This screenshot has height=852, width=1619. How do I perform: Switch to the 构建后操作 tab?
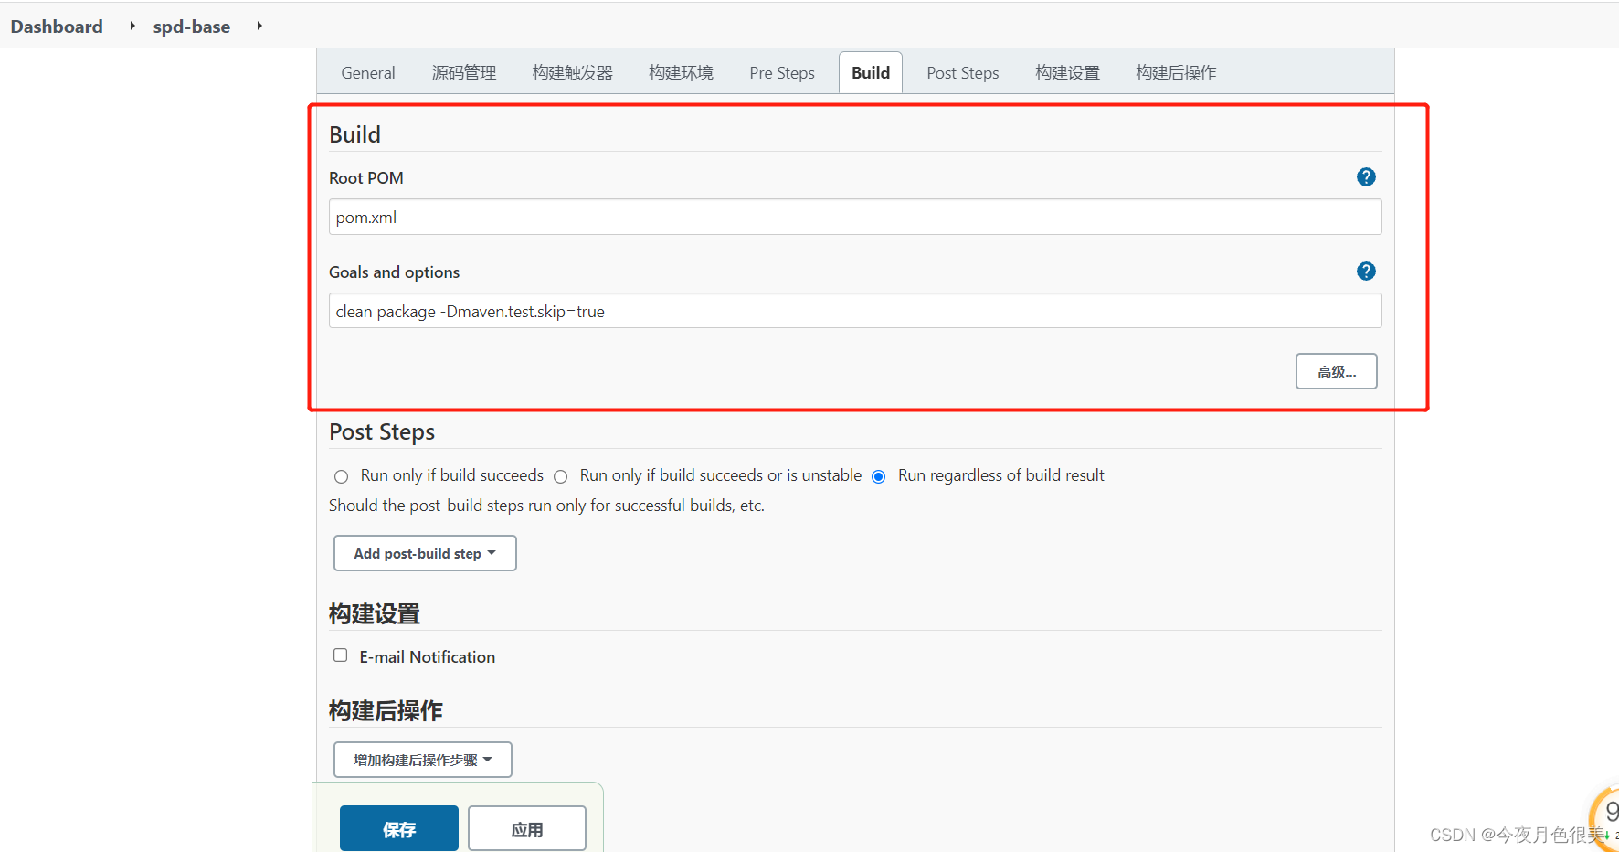tap(1176, 73)
